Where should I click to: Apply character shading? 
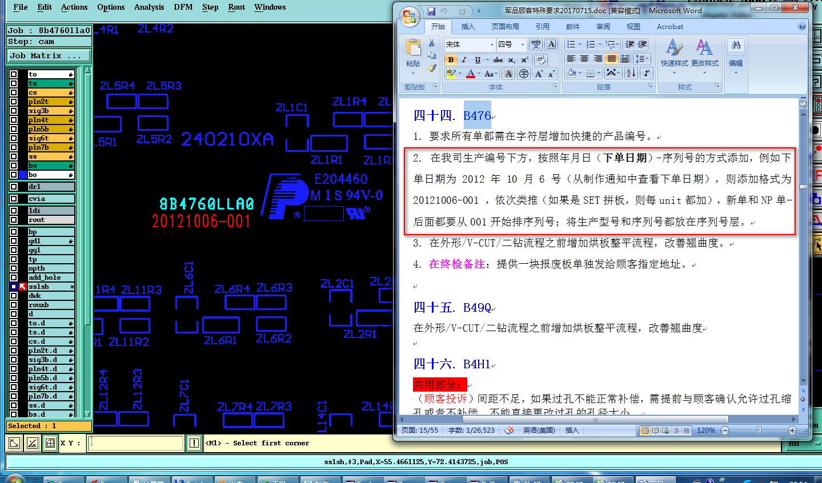point(508,74)
